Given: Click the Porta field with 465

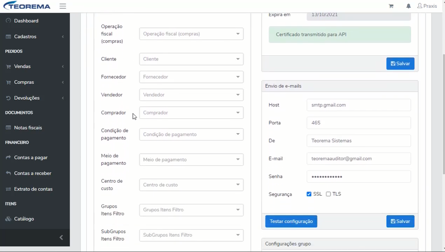Looking at the screenshot, I should pos(359,123).
